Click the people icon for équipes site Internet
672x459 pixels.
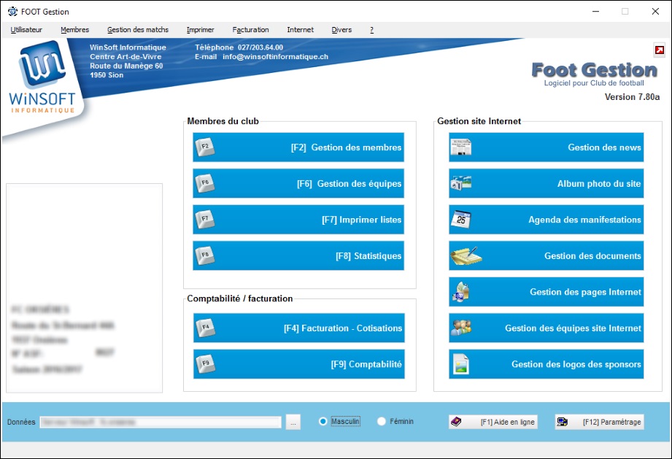[x=461, y=328]
